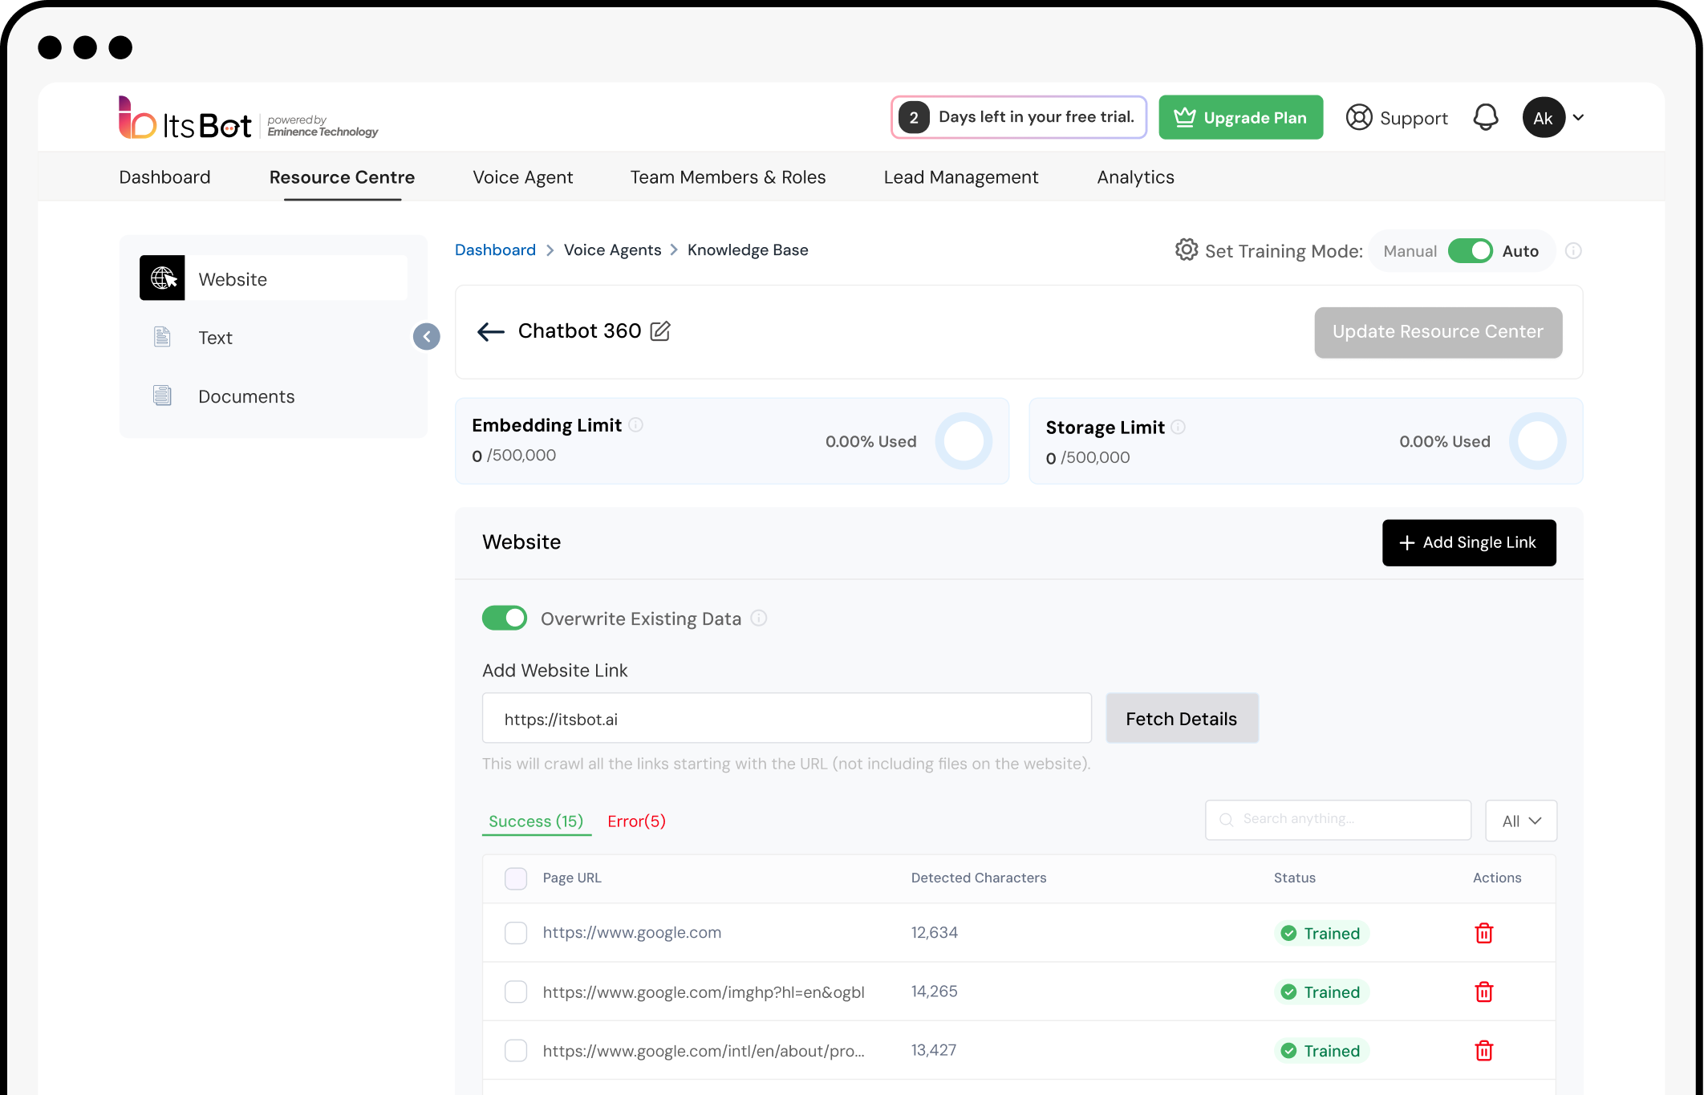
Task: Click the pencil icon beside Chatbot 360
Action: tap(660, 331)
